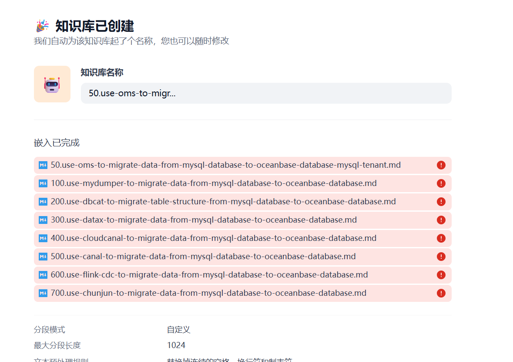Select the 400.use-cloudcanal file row
This screenshot has height=362, width=513.
(214, 238)
